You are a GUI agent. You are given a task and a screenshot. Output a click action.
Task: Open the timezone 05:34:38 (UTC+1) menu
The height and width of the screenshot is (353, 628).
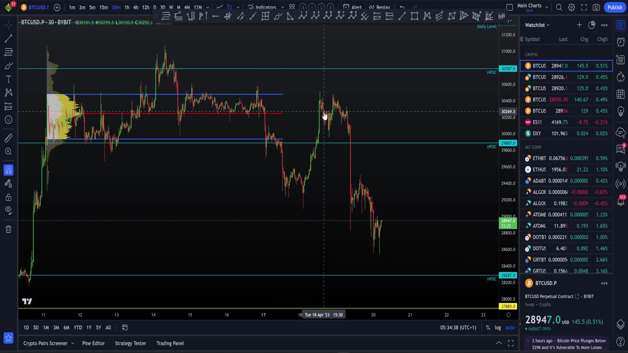point(458,328)
